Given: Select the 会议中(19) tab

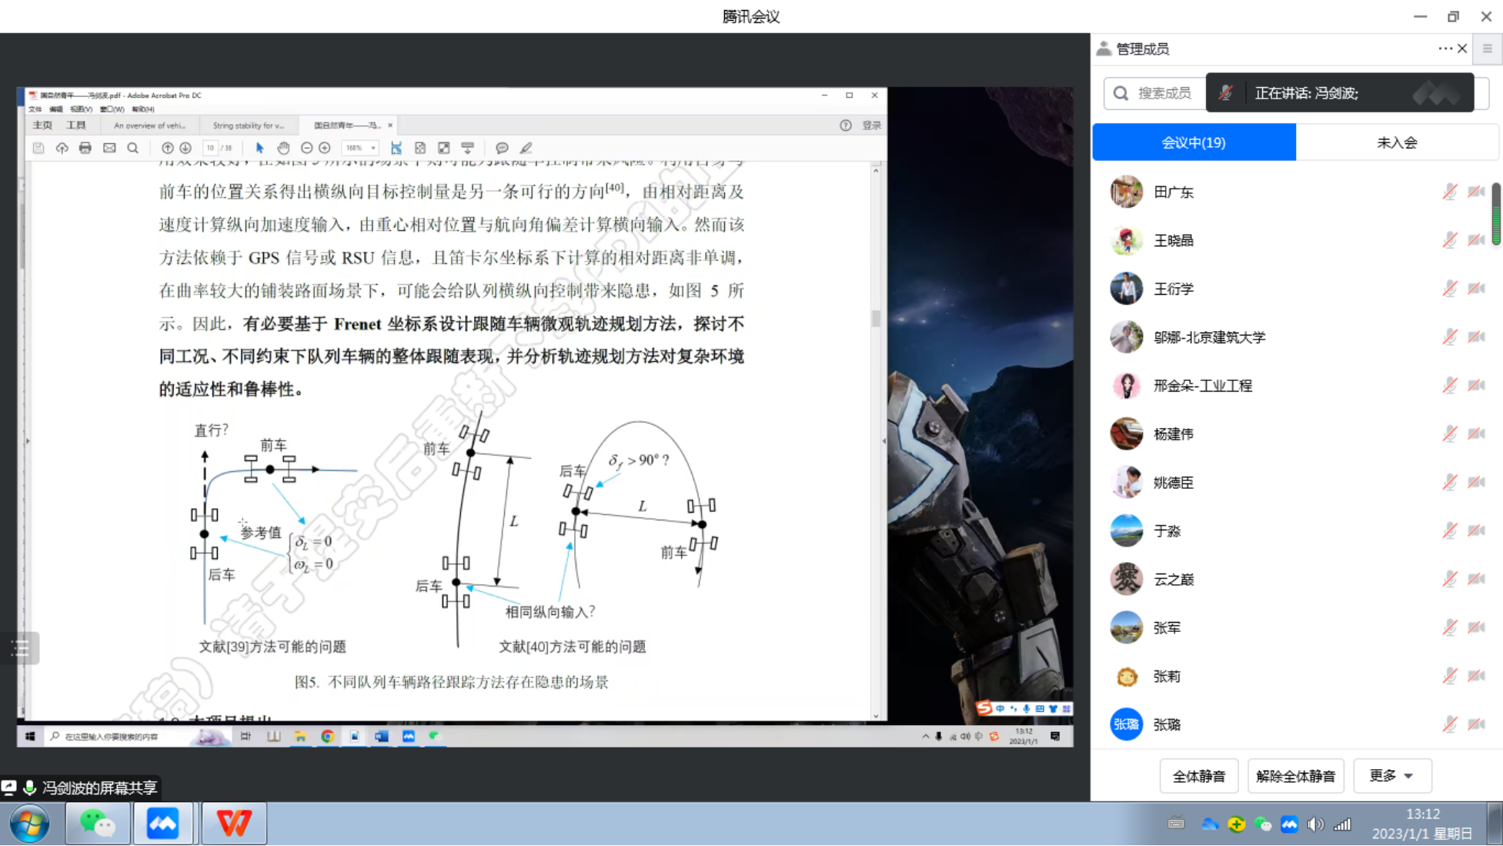Looking at the screenshot, I should tap(1194, 142).
